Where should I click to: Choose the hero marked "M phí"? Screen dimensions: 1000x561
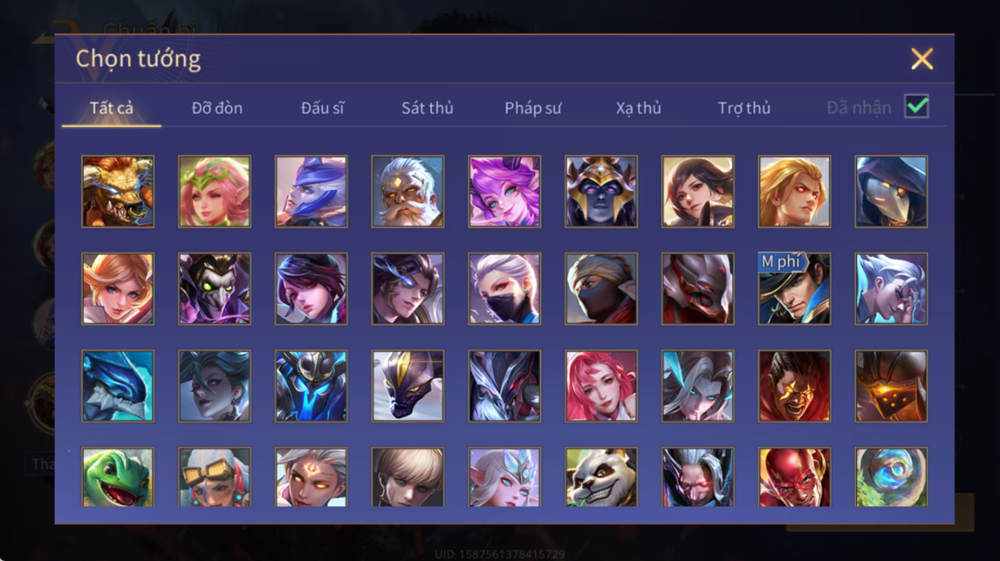point(794,288)
